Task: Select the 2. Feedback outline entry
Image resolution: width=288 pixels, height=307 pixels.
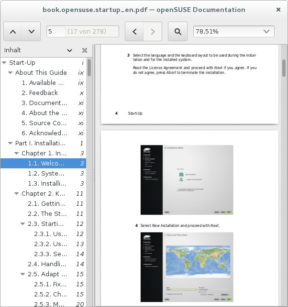Action: click(x=43, y=93)
